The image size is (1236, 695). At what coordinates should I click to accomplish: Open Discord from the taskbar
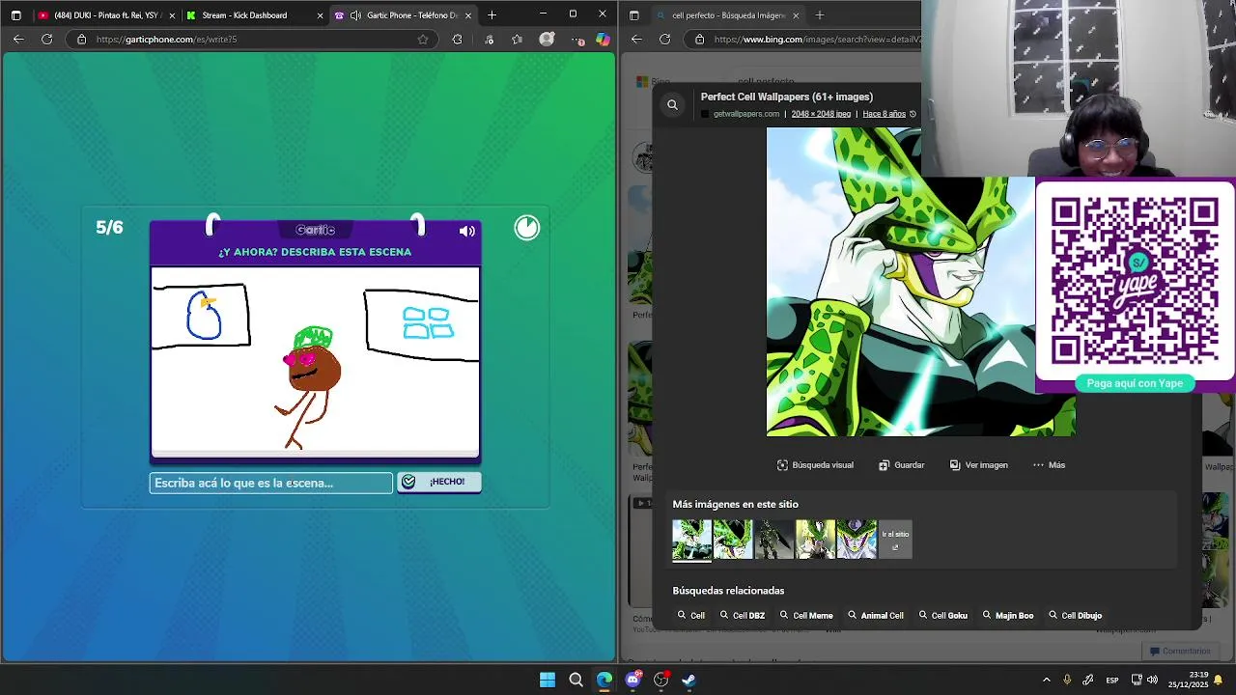[632, 680]
